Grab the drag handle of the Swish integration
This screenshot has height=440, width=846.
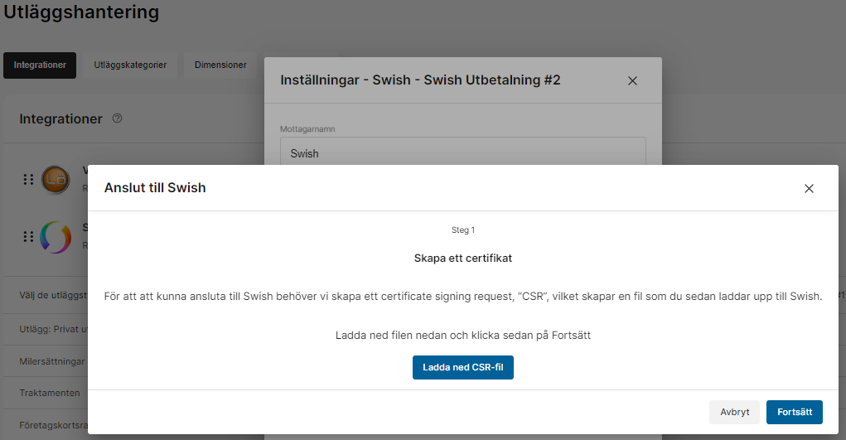(28, 237)
